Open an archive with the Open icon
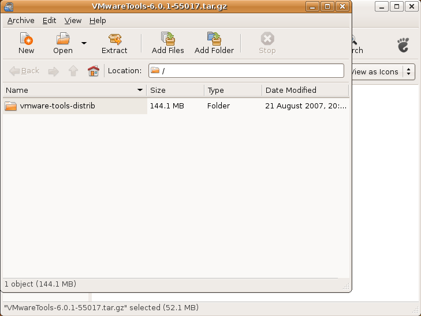 click(x=63, y=43)
